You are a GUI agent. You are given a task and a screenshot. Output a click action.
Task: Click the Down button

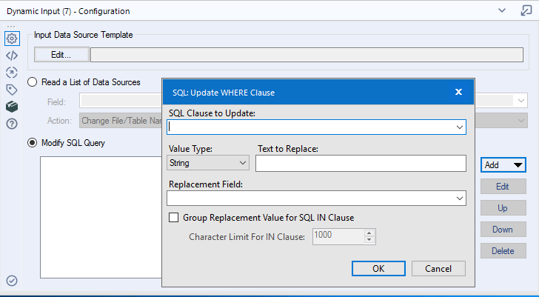point(503,230)
